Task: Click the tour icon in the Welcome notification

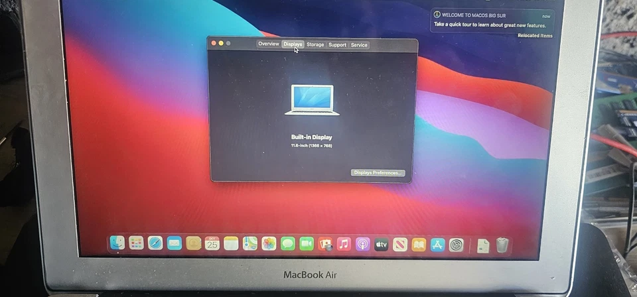Action: click(x=437, y=15)
